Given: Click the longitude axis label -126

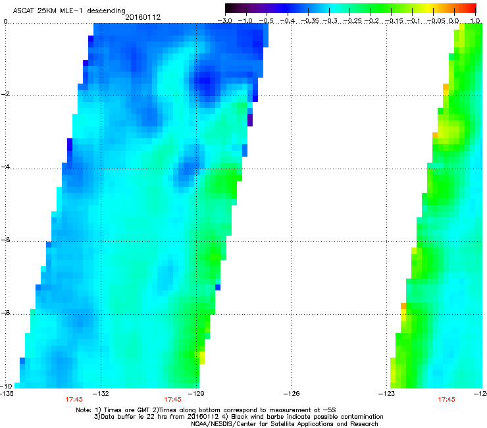Looking at the screenshot, I should click(292, 394).
